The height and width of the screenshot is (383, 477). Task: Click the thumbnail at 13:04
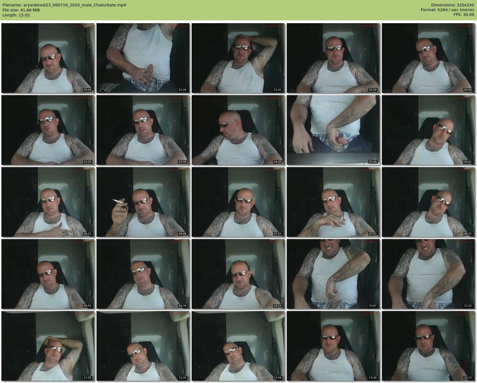tap(238, 346)
